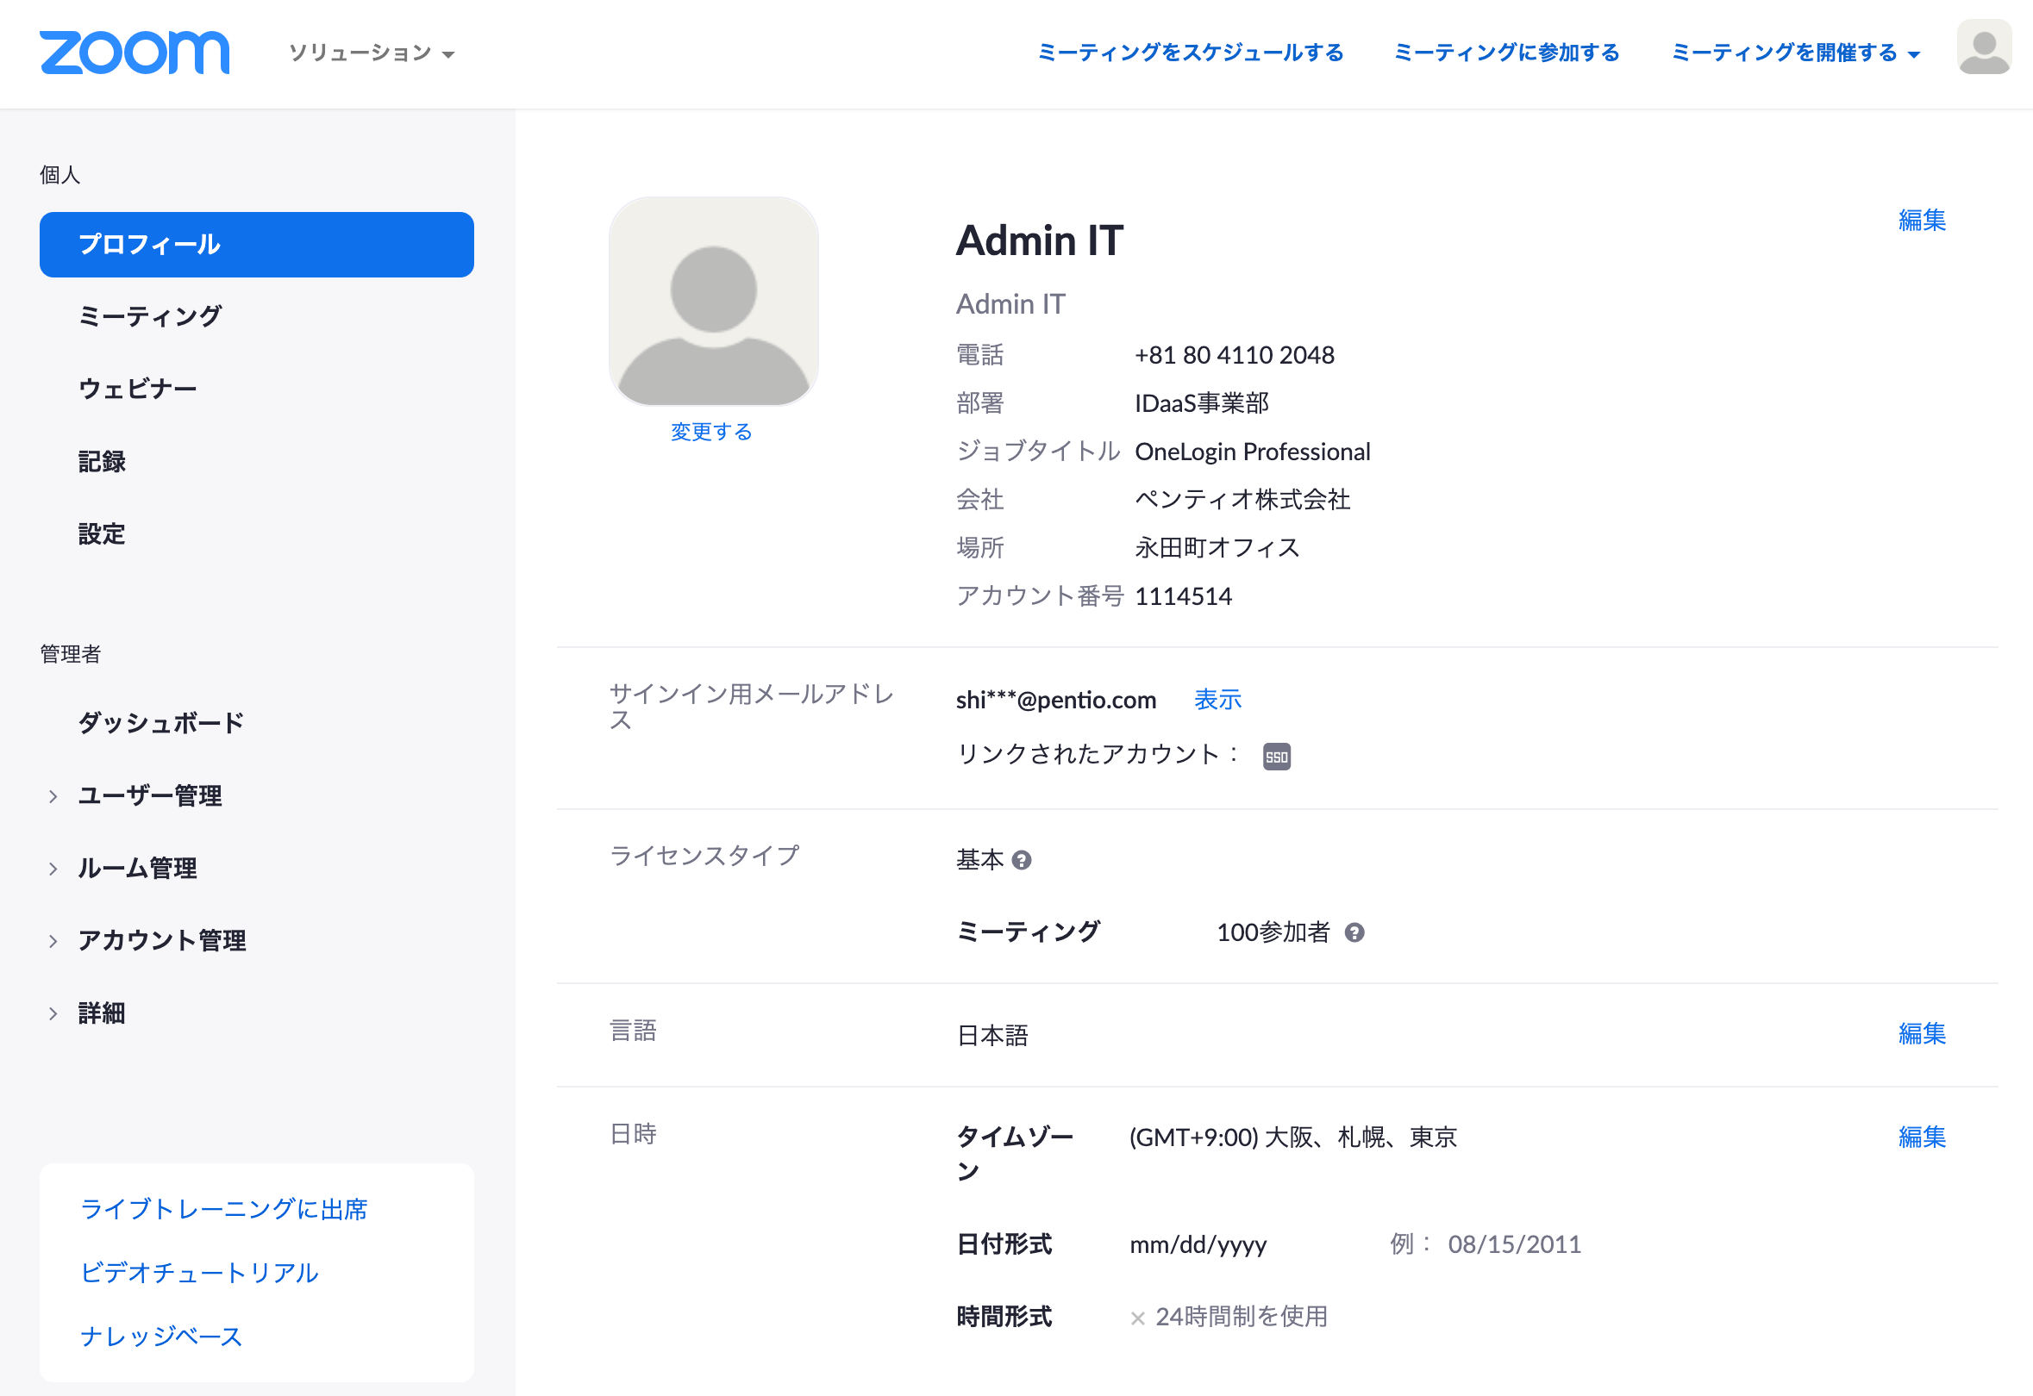Click the department value IDaaS事業部
This screenshot has width=2033, height=1396.
click(1202, 403)
